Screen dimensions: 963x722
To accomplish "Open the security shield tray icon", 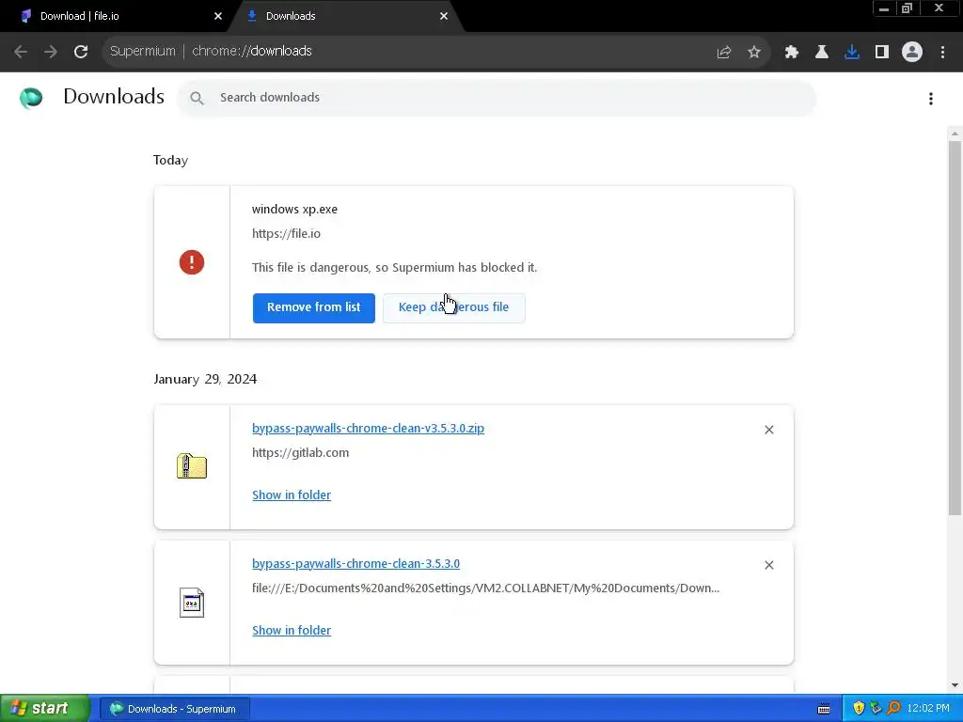I will pyautogui.click(x=859, y=708).
